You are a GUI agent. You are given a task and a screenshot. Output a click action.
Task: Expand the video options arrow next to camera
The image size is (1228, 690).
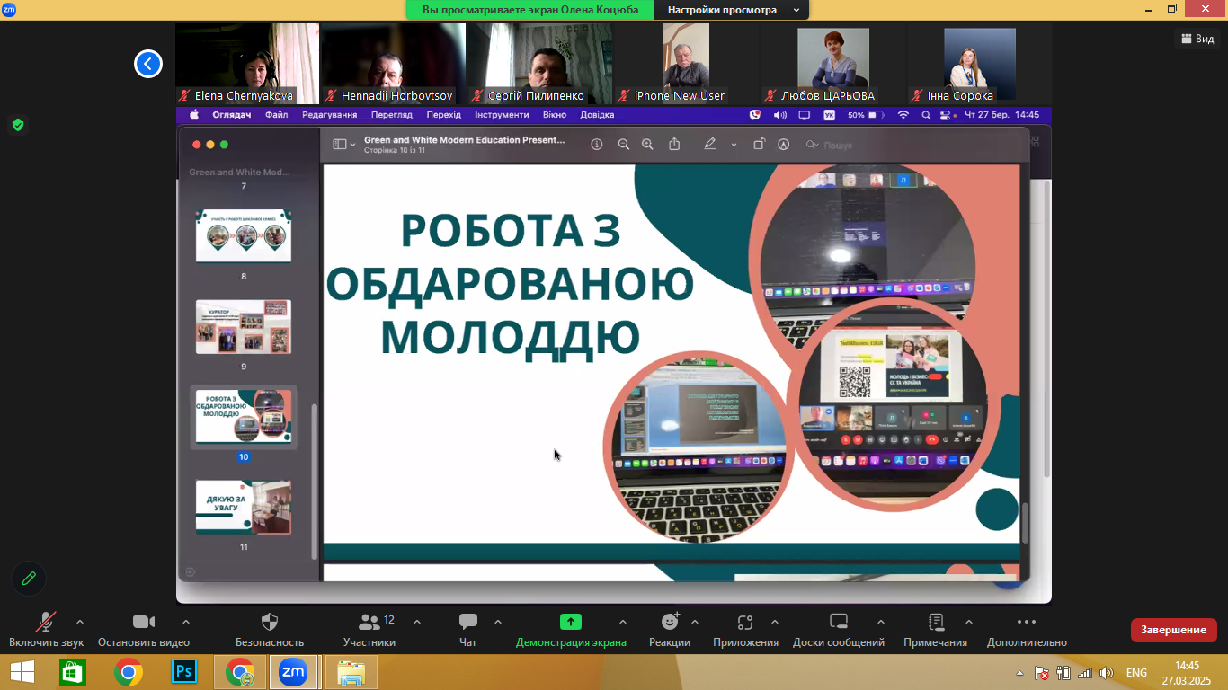[x=186, y=622]
